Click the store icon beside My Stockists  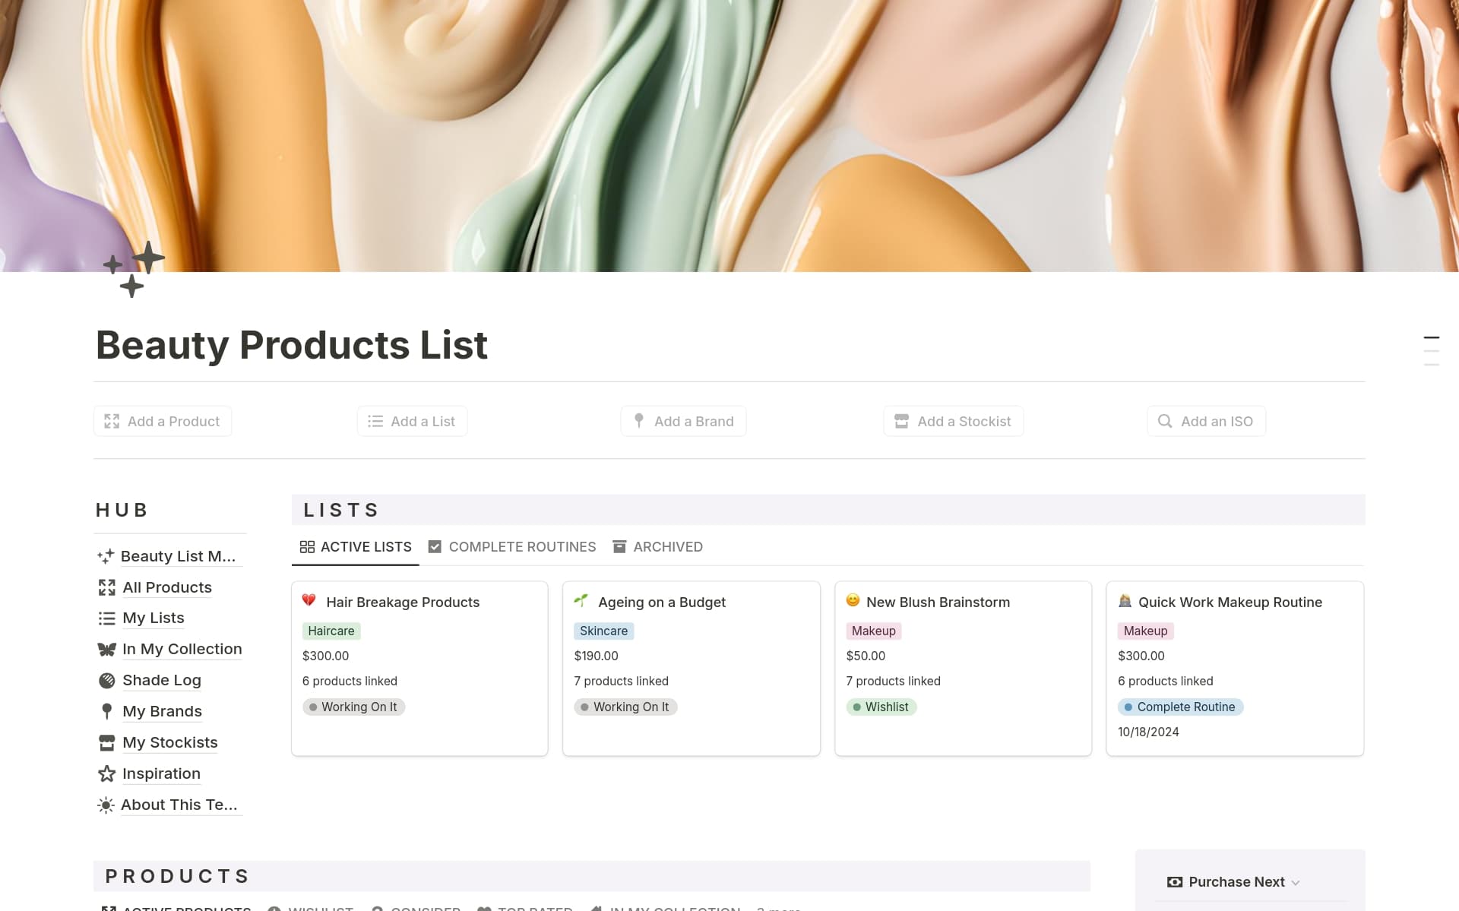coord(107,743)
